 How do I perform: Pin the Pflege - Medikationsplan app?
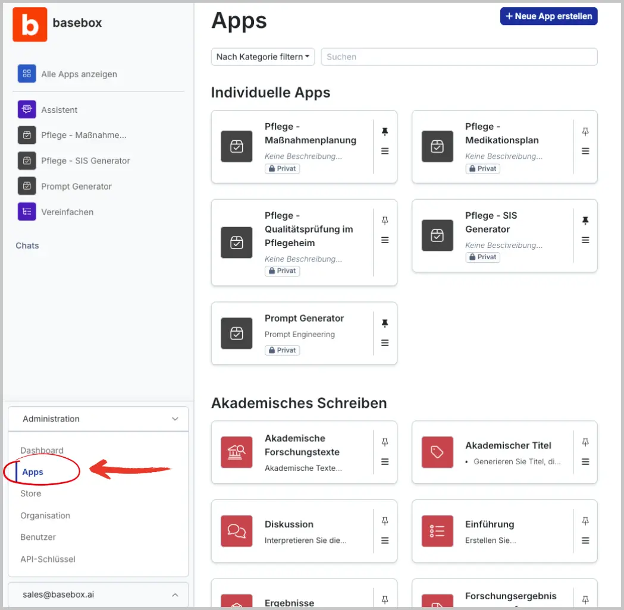tap(585, 131)
